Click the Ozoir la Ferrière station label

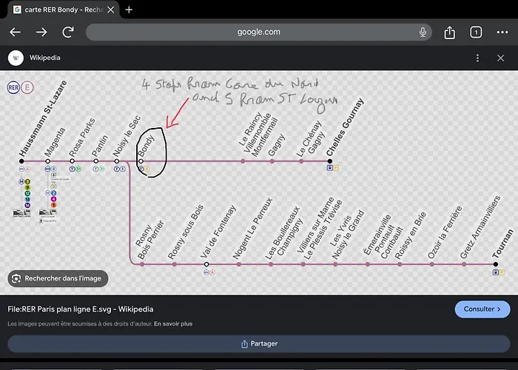tap(445, 232)
